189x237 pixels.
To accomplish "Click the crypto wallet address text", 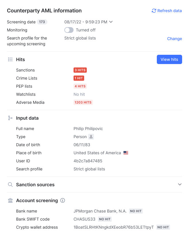I will click(114, 227).
